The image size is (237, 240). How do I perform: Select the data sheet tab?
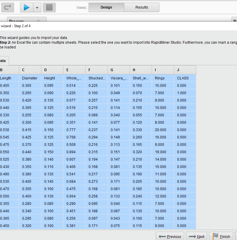coord(4,61)
